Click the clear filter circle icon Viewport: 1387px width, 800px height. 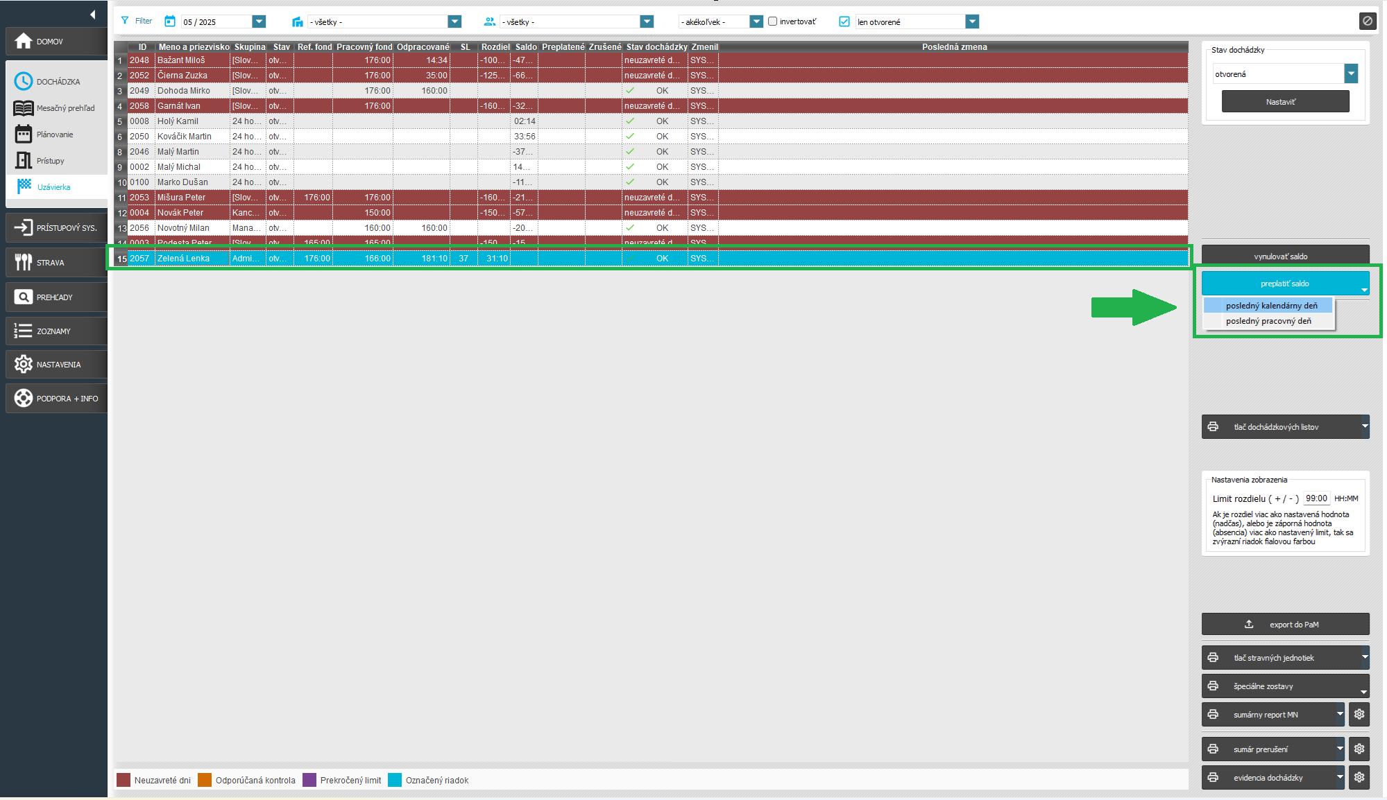[1367, 21]
